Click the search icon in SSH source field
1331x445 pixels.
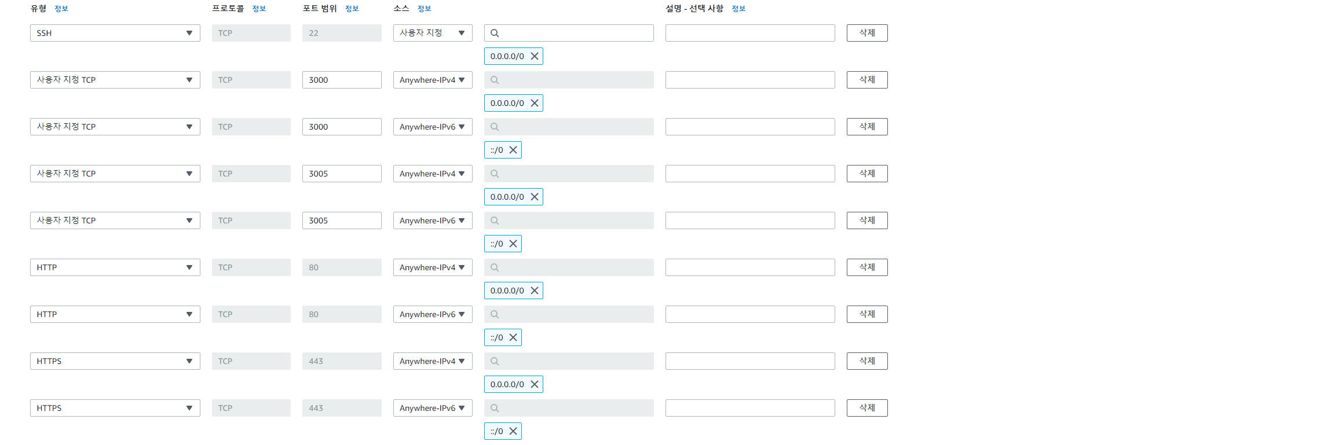(495, 33)
